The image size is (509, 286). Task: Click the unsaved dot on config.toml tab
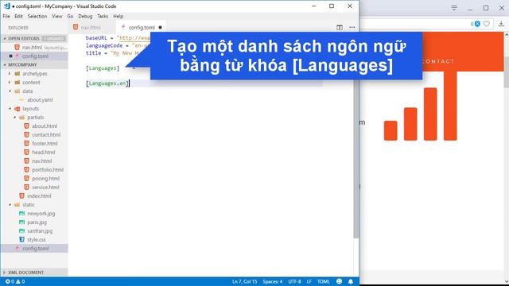tap(160, 28)
